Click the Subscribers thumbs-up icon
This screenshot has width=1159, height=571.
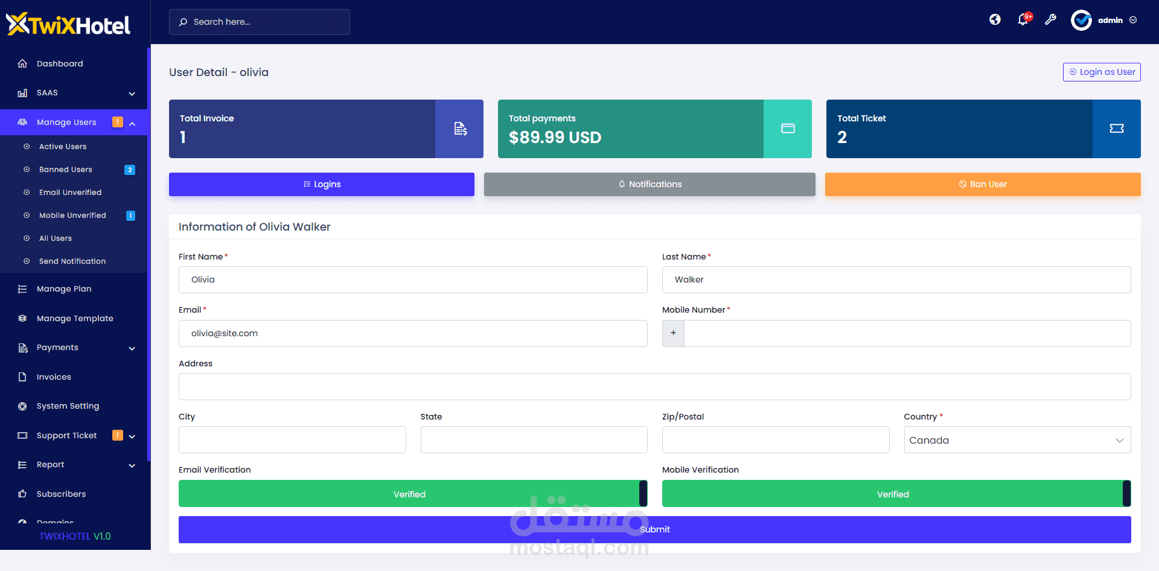coord(22,494)
